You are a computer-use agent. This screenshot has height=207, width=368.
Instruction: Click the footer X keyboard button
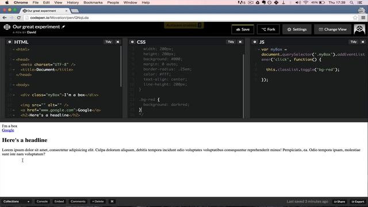coord(112,201)
